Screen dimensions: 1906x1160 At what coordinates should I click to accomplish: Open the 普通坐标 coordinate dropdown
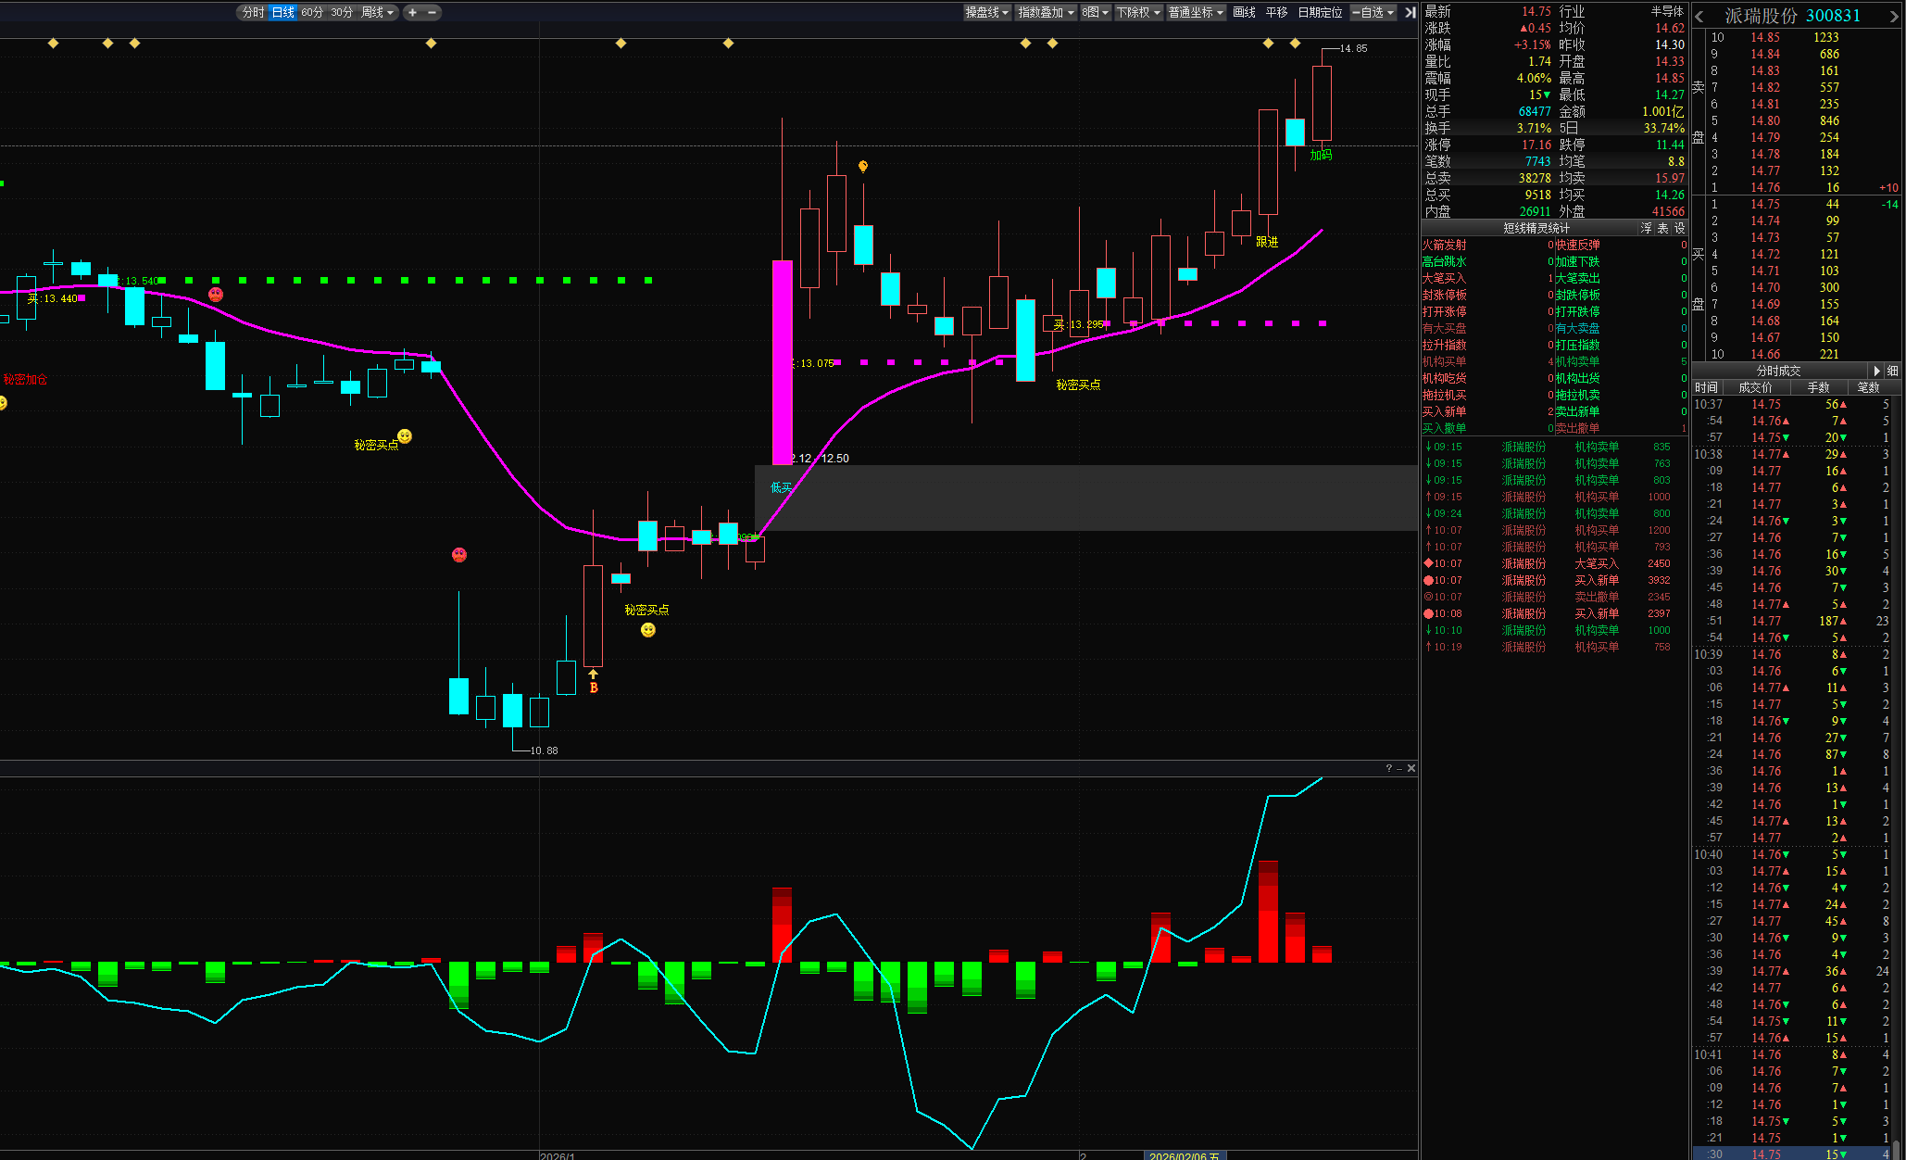(1195, 12)
